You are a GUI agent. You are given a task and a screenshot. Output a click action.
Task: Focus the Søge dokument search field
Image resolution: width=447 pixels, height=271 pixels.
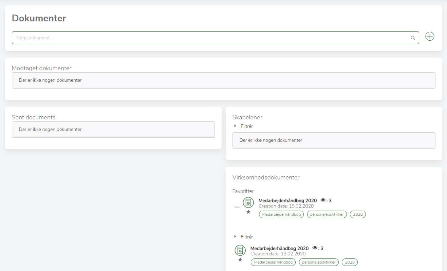[215, 38]
